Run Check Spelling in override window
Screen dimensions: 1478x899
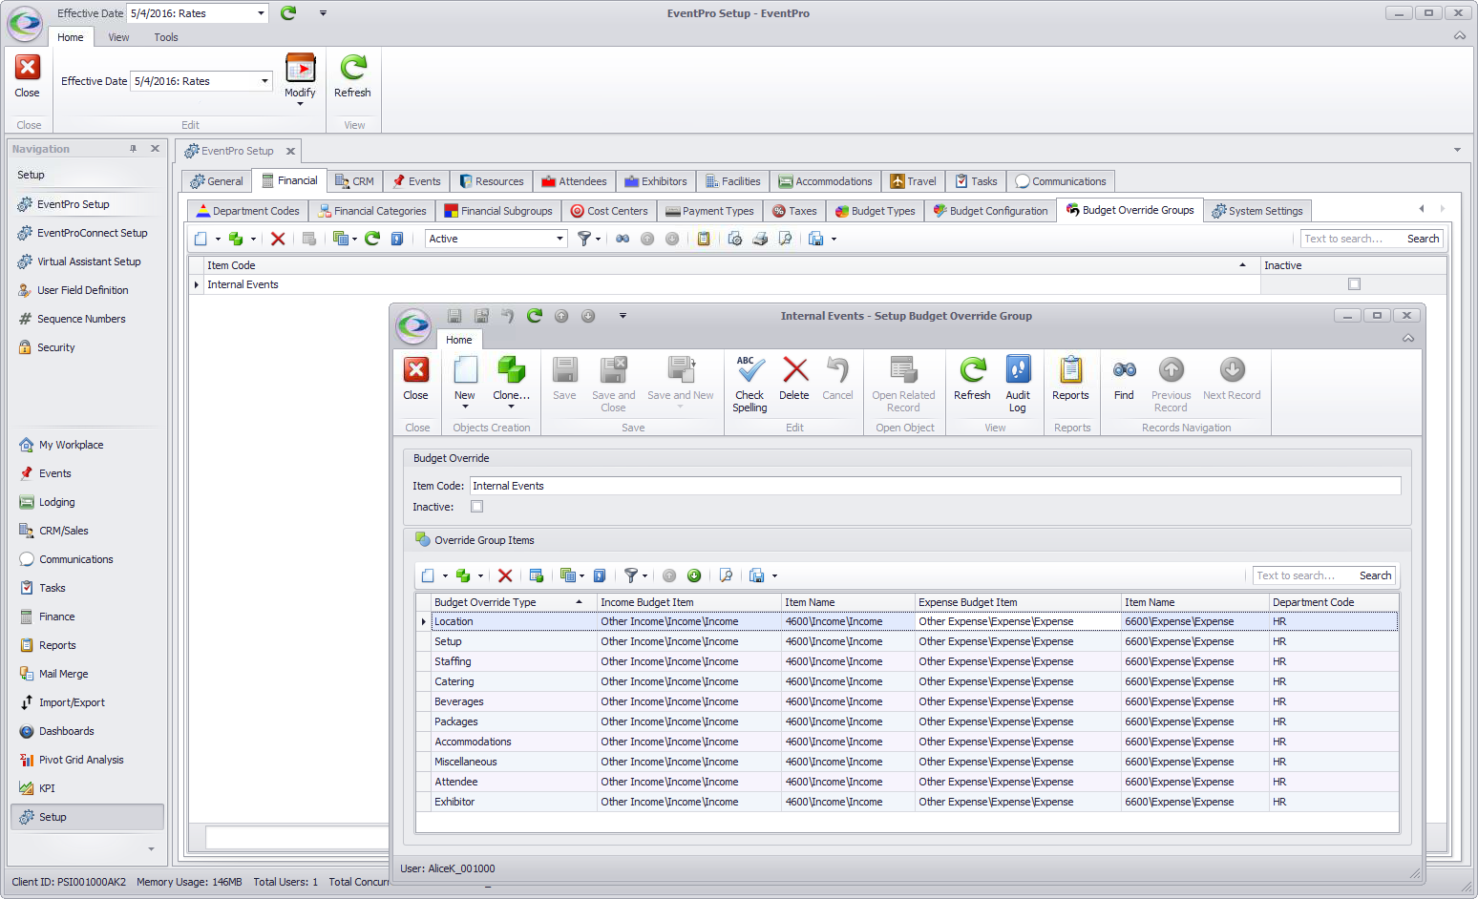750,384
